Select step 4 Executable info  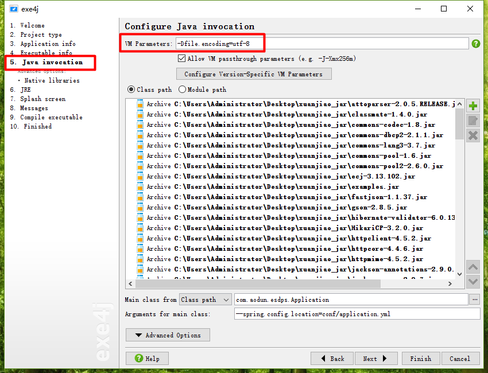(x=41, y=53)
